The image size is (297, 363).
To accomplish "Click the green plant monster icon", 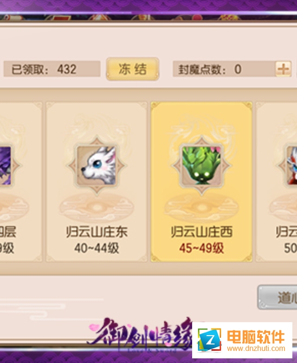I will (201, 166).
